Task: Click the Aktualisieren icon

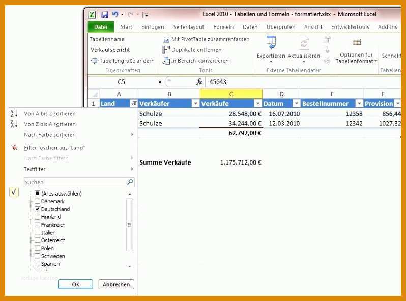Action: click(304, 43)
